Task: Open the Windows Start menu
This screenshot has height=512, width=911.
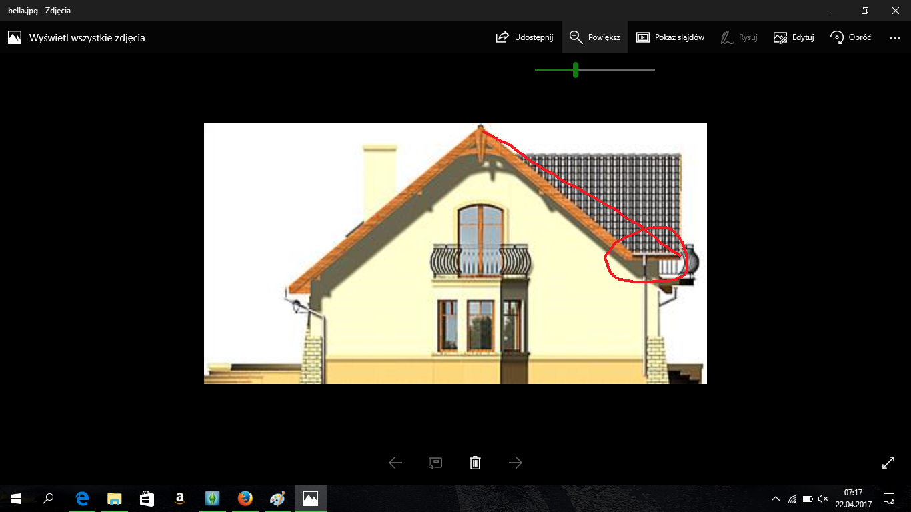Action: pyautogui.click(x=16, y=499)
